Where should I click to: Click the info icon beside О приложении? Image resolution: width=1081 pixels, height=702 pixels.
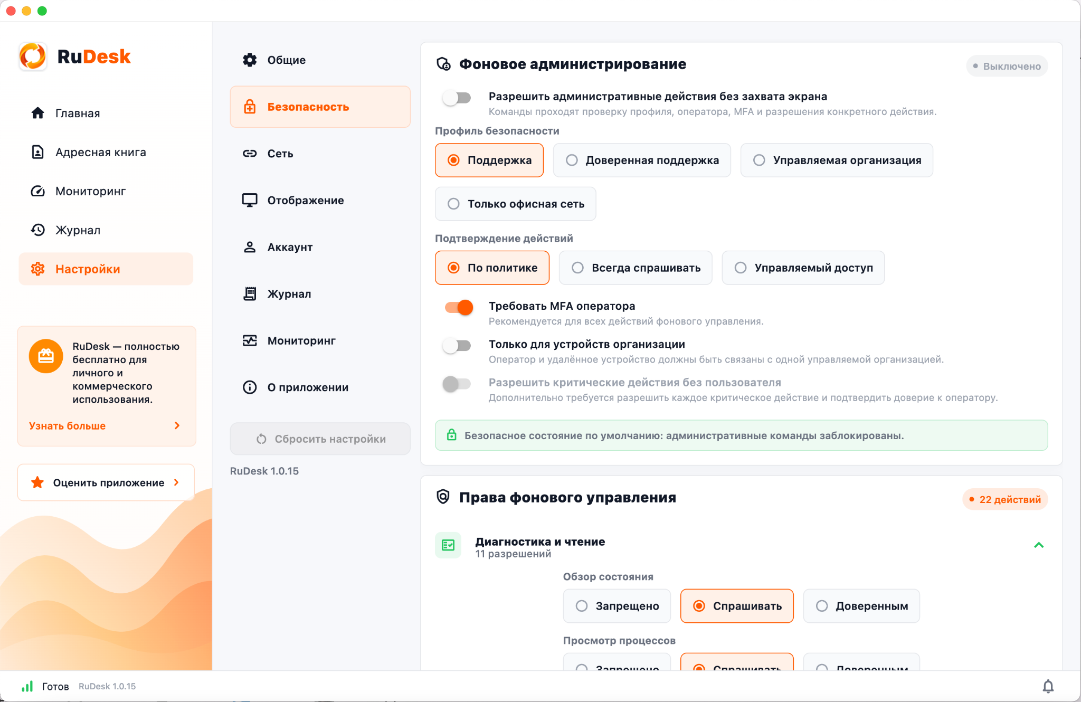[x=250, y=387]
